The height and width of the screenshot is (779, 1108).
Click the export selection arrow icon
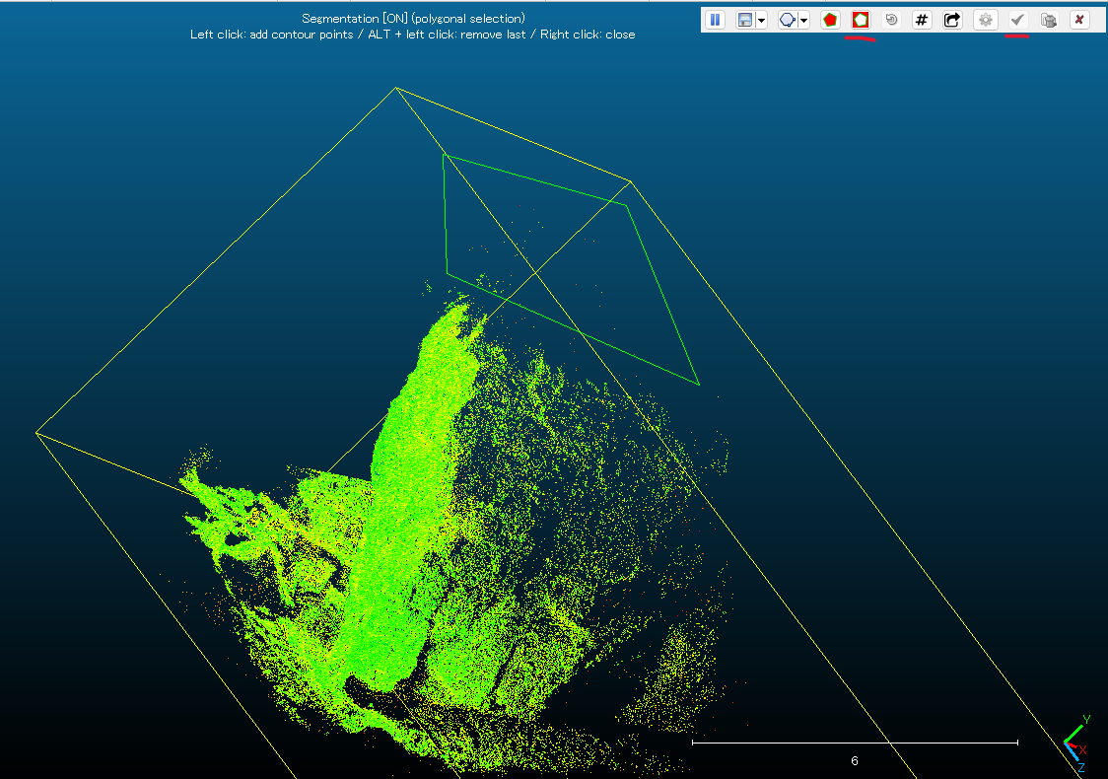(952, 20)
